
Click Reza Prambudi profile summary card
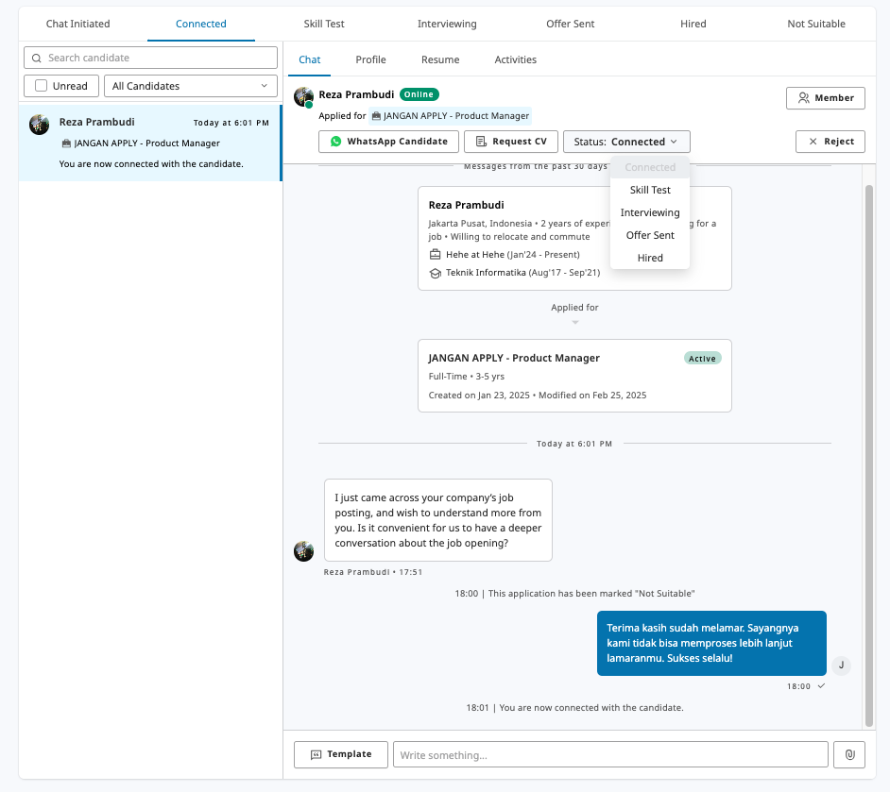pyautogui.click(x=574, y=238)
